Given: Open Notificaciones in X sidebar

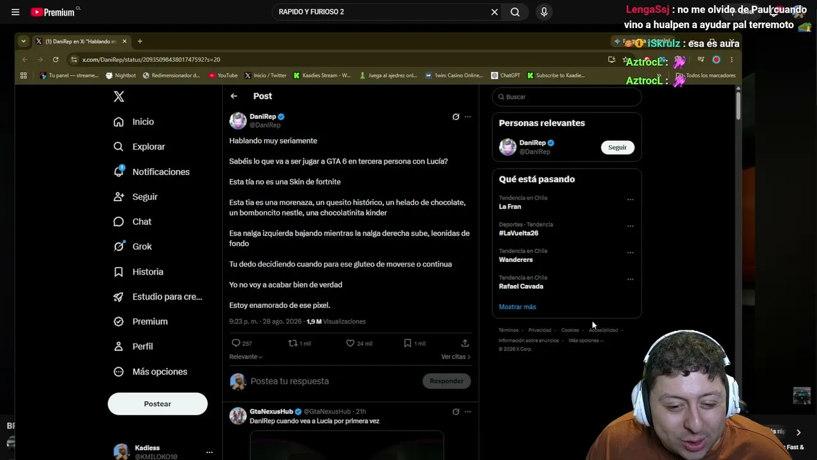Looking at the screenshot, I should pyautogui.click(x=152, y=172).
